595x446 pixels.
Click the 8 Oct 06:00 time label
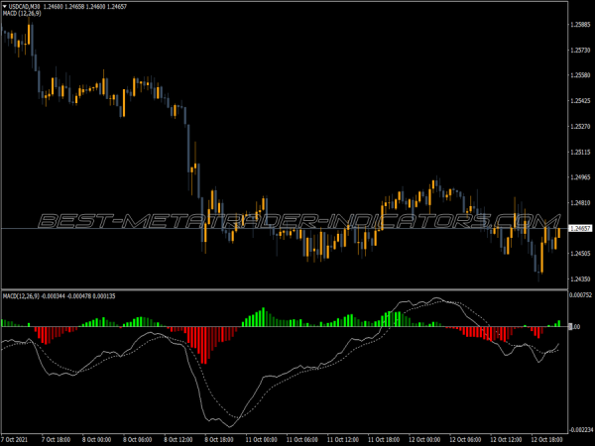[x=138, y=439]
